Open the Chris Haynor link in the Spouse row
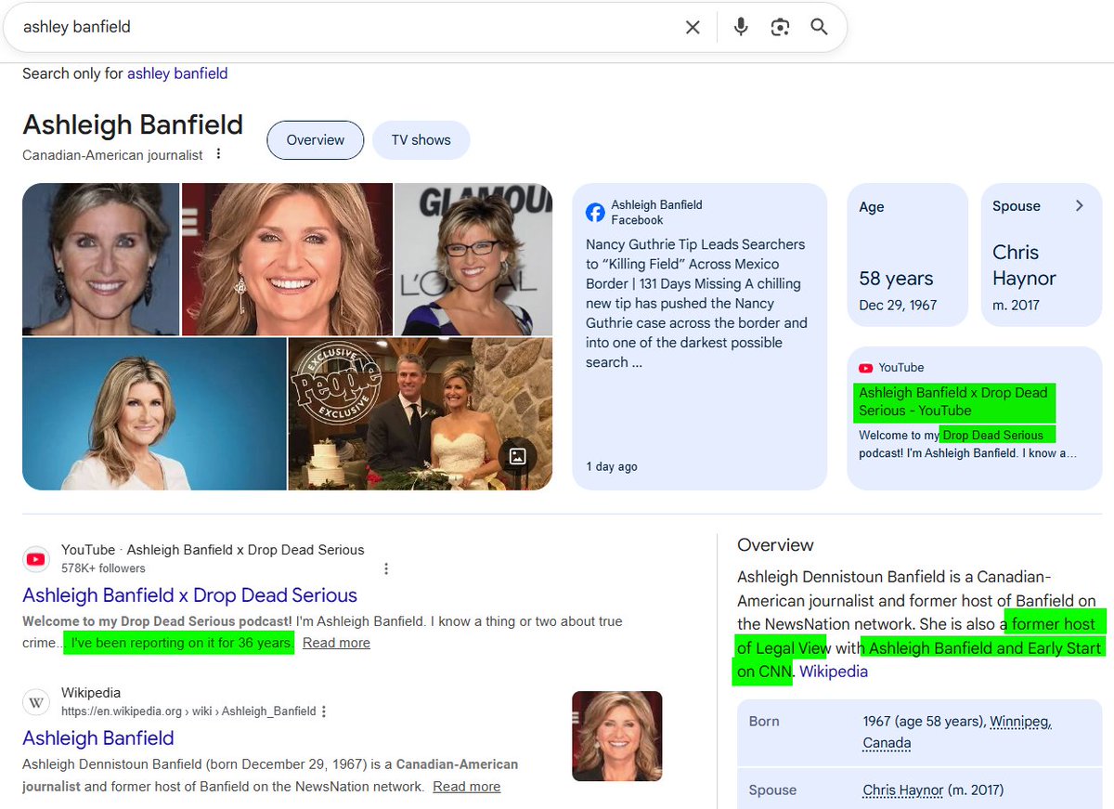The image size is (1114, 809). coord(903,790)
